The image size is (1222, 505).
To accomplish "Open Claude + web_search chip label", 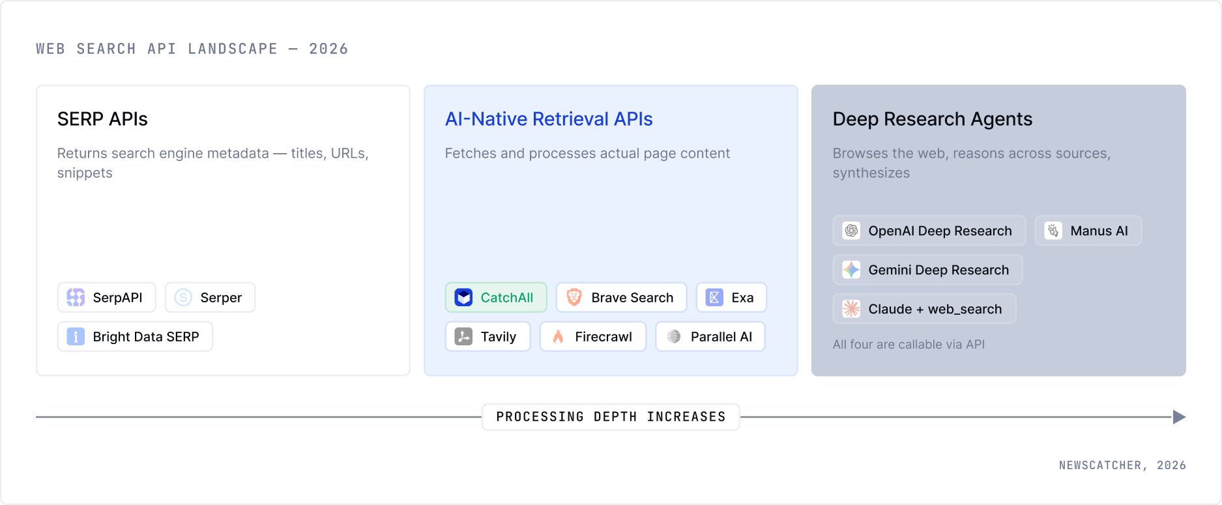I will coord(935,309).
